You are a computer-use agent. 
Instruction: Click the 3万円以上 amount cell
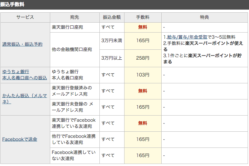click(x=112, y=58)
